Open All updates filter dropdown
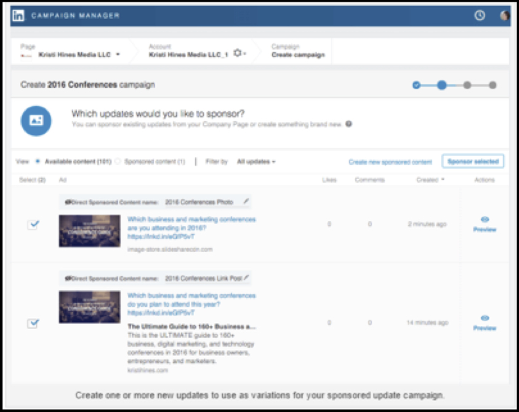519x412 pixels. click(256, 162)
